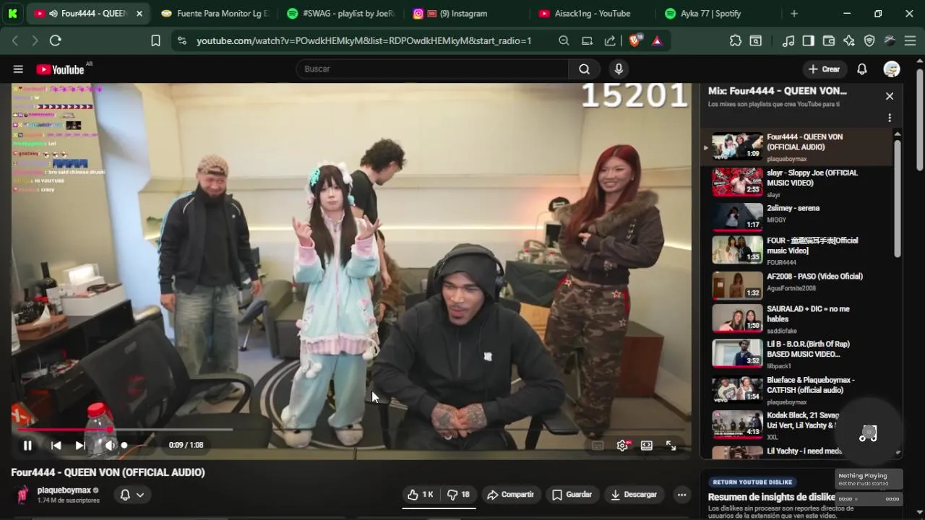
Task: Adjust the player volume slider handle
Action: [x=124, y=446]
